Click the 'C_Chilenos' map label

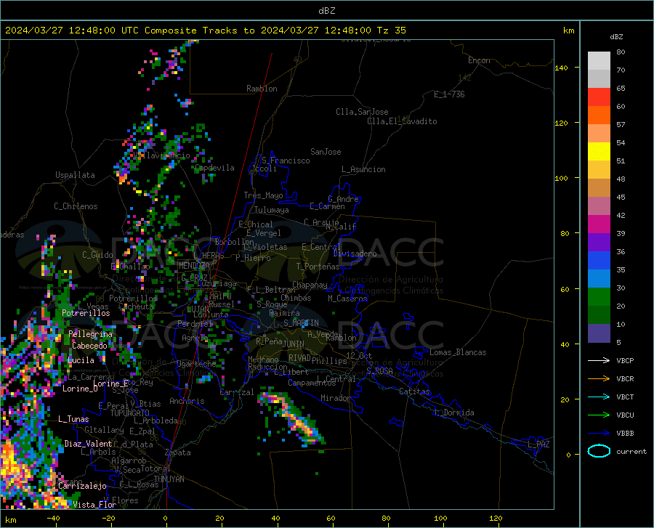point(76,206)
